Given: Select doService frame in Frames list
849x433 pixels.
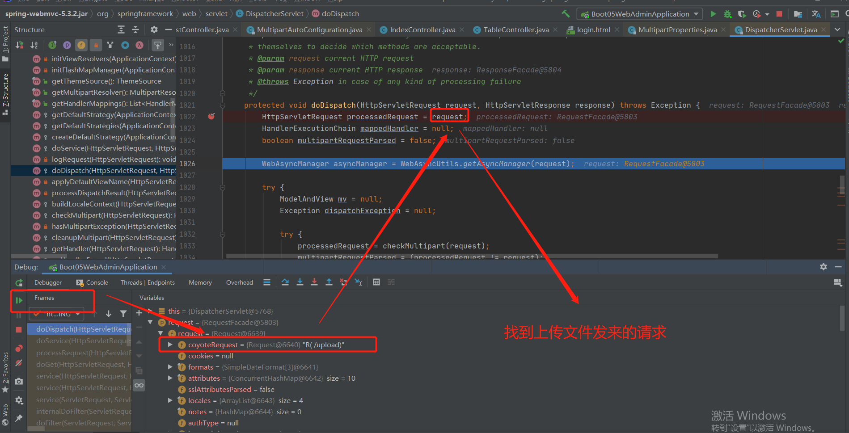Looking at the screenshot, I should coord(80,341).
